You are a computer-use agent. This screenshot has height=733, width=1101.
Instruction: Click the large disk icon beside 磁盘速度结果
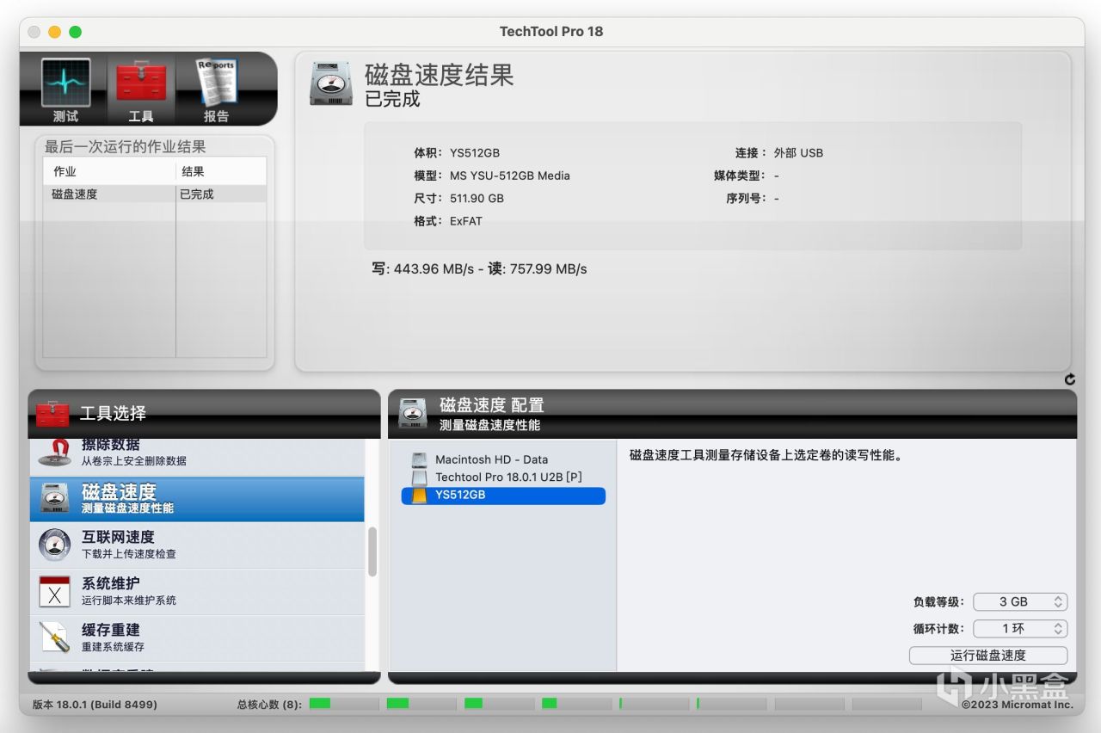point(331,83)
